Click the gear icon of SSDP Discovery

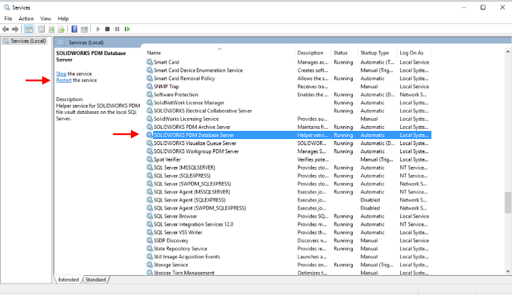[150, 241]
